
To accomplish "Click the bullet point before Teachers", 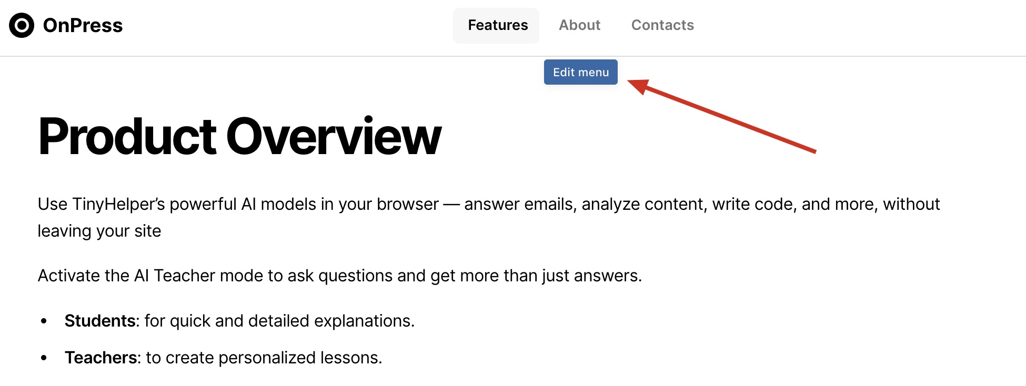I will (44, 358).
